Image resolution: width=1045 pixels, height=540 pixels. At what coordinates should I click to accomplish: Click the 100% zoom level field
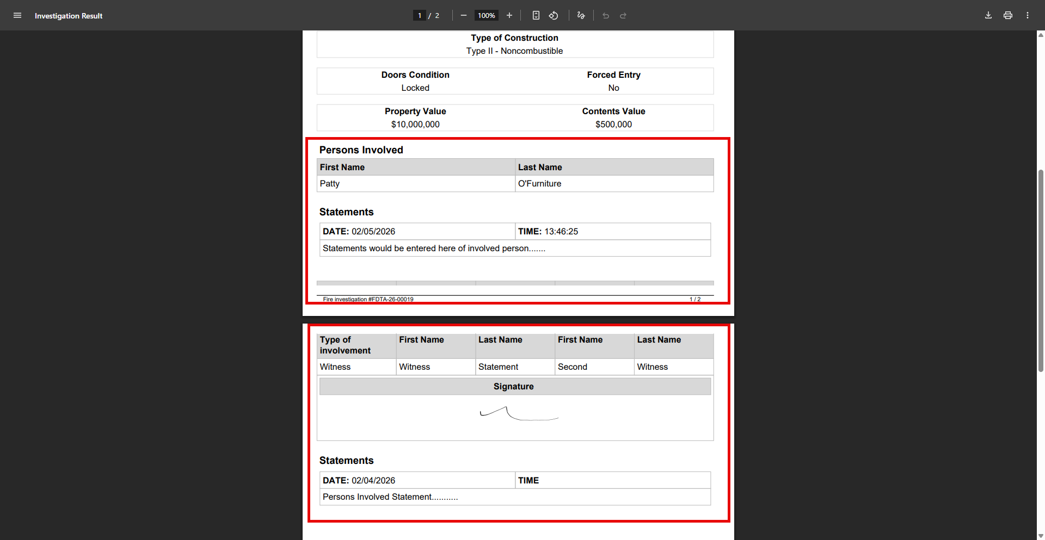pos(486,15)
